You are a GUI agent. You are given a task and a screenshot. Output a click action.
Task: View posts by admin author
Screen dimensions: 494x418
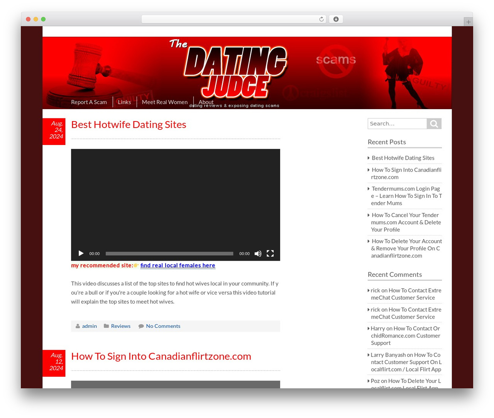(x=90, y=326)
